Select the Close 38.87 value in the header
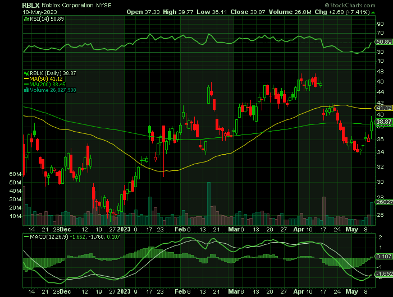 pyautogui.click(x=248, y=12)
